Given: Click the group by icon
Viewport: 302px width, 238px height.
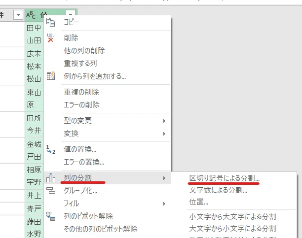Looking at the screenshot, I should [x=51, y=191].
